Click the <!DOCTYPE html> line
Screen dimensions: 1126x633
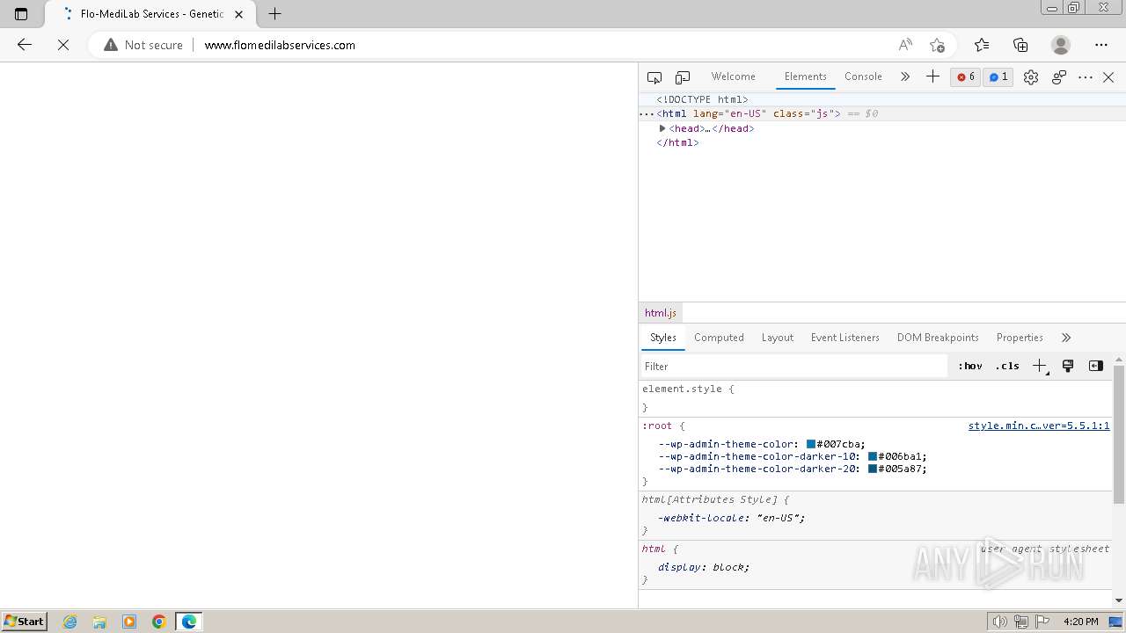coord(702,99)
